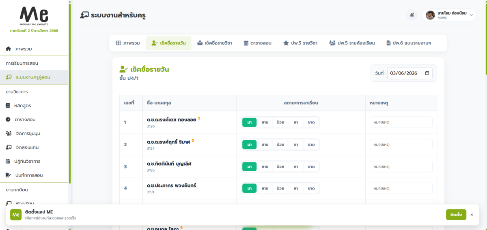Dismiss the install app banner
487x230 pixels.
pyautogui.click(x=472, y=215)
